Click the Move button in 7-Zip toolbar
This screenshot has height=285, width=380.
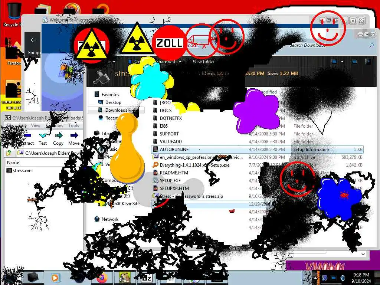[x=74, y=139]
